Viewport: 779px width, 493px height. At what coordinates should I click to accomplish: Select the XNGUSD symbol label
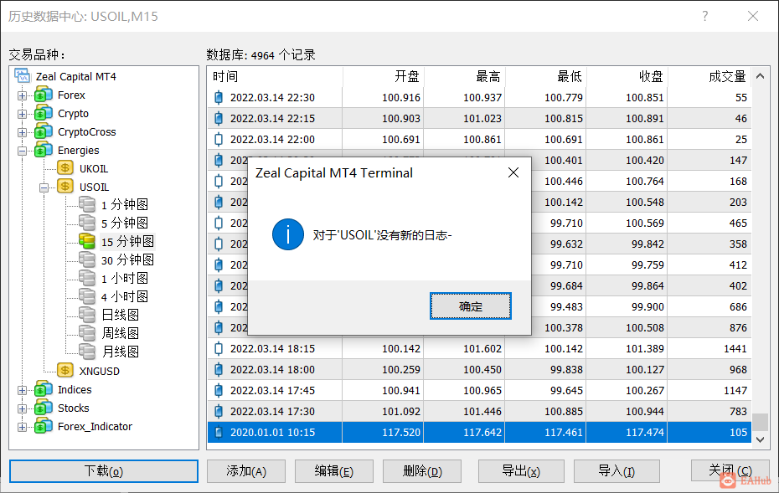100,371
